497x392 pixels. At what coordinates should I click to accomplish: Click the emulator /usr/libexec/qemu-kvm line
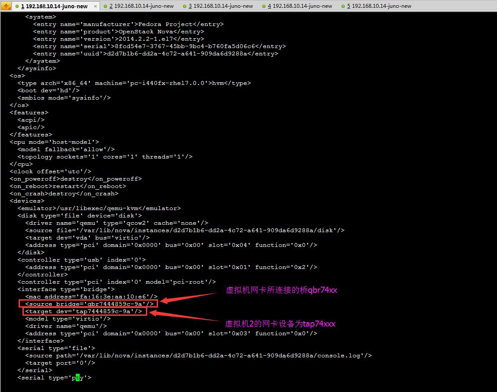(99, 208)
